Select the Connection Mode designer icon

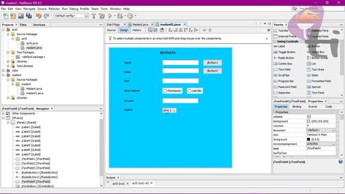click(x=156, y=30)
